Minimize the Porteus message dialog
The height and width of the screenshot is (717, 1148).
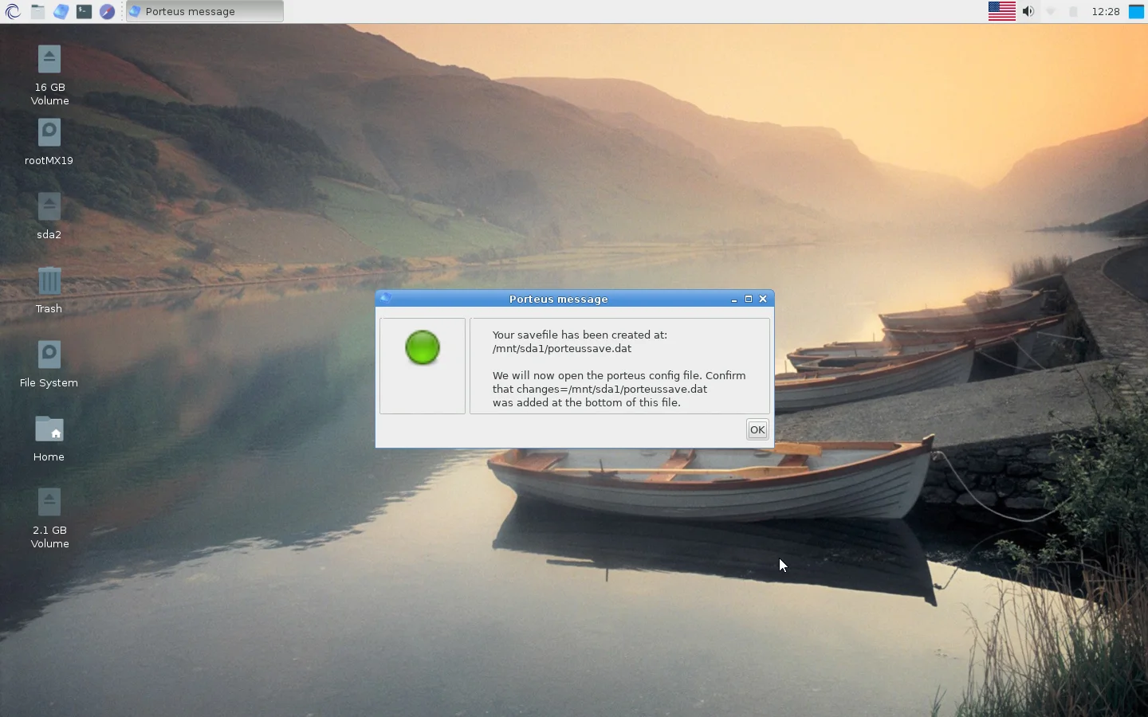[x=734, y=300]
